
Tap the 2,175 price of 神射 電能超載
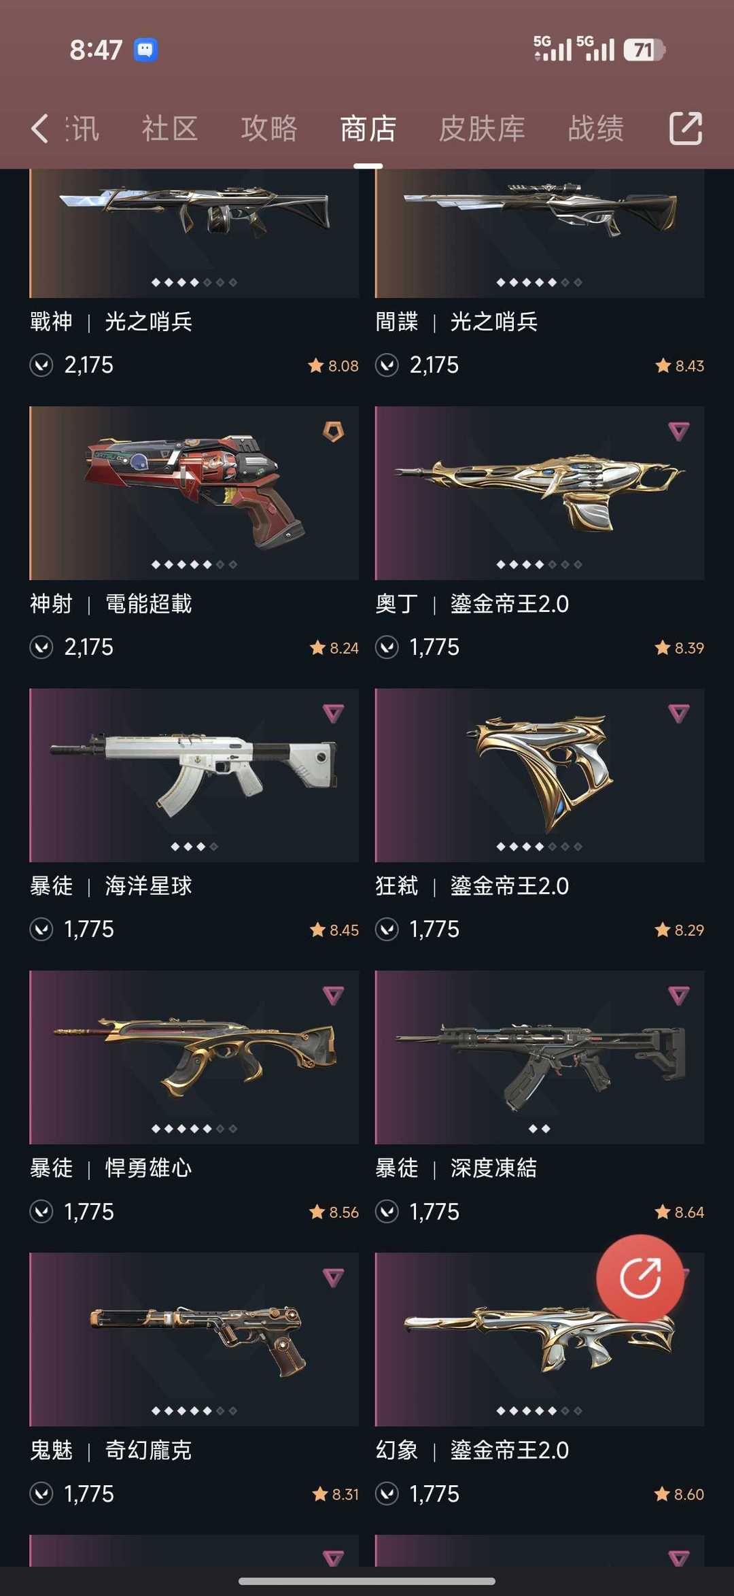pos(88,647)
